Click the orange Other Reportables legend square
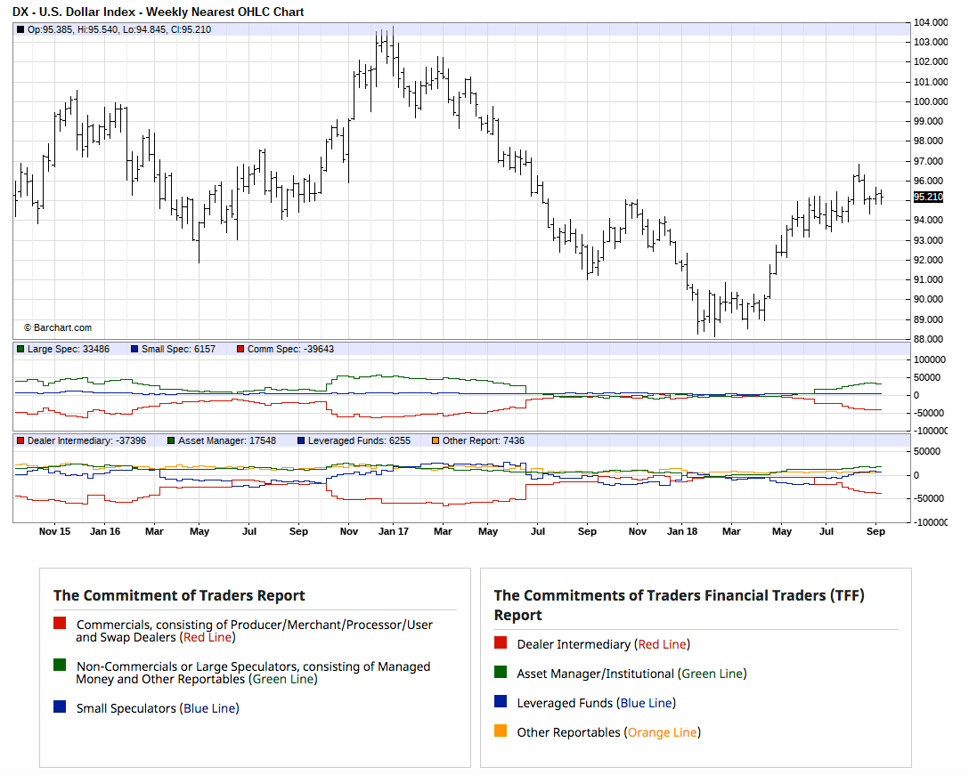This screenshot has width=969, height=775. coord(501,731)
